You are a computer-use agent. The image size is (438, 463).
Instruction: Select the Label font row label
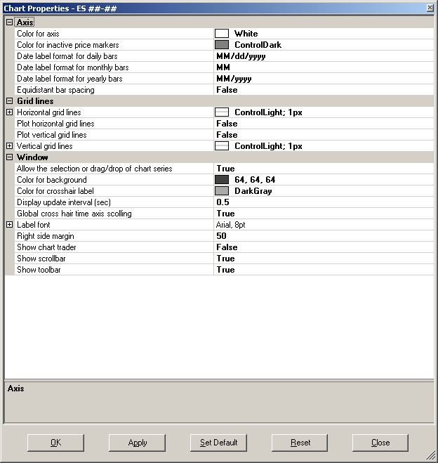coord(33,225)
